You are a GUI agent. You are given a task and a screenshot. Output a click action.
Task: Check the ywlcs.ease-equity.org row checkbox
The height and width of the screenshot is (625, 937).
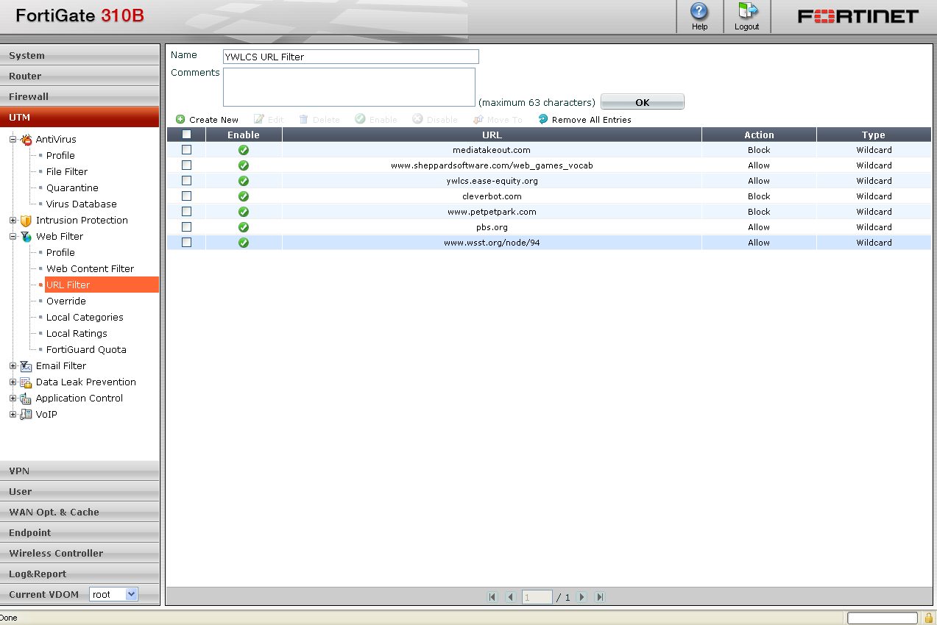pos(186,180)
